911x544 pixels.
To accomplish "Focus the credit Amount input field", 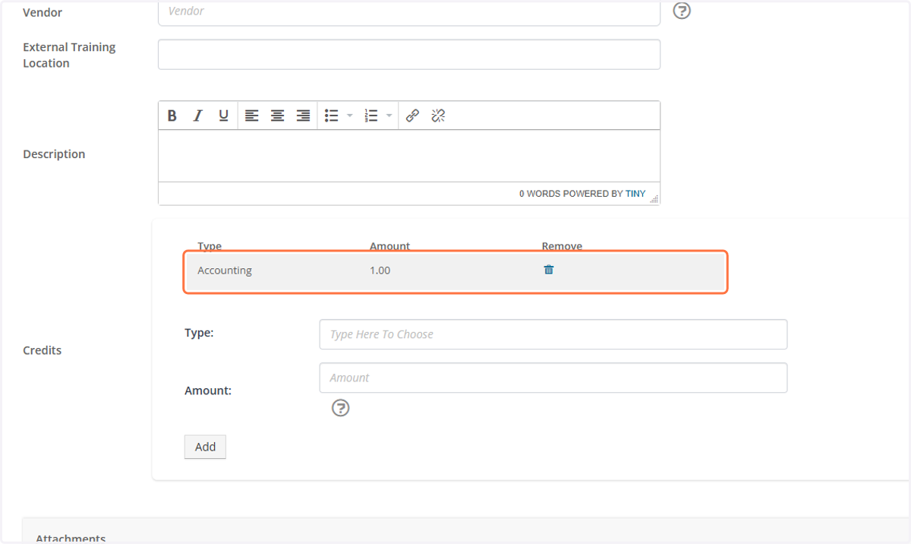I will pyautogui.click(x=553, y=378).
